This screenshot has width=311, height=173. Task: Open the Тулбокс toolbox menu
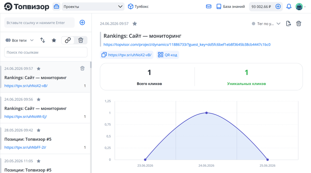(138, 7)
